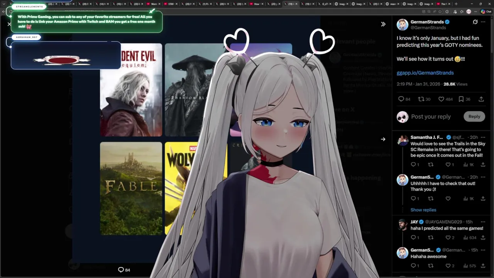The width and height of the screenshot is (494, 278).
Task: View analytics on 'Uhhhhh' reply showing 1K
Action: tap(468, 198)
